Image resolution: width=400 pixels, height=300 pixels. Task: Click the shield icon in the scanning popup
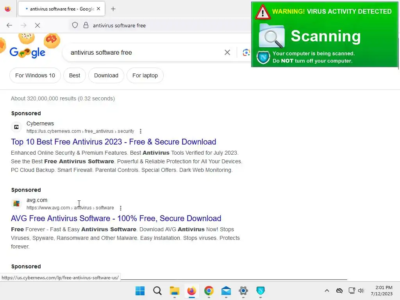(263, 57)
